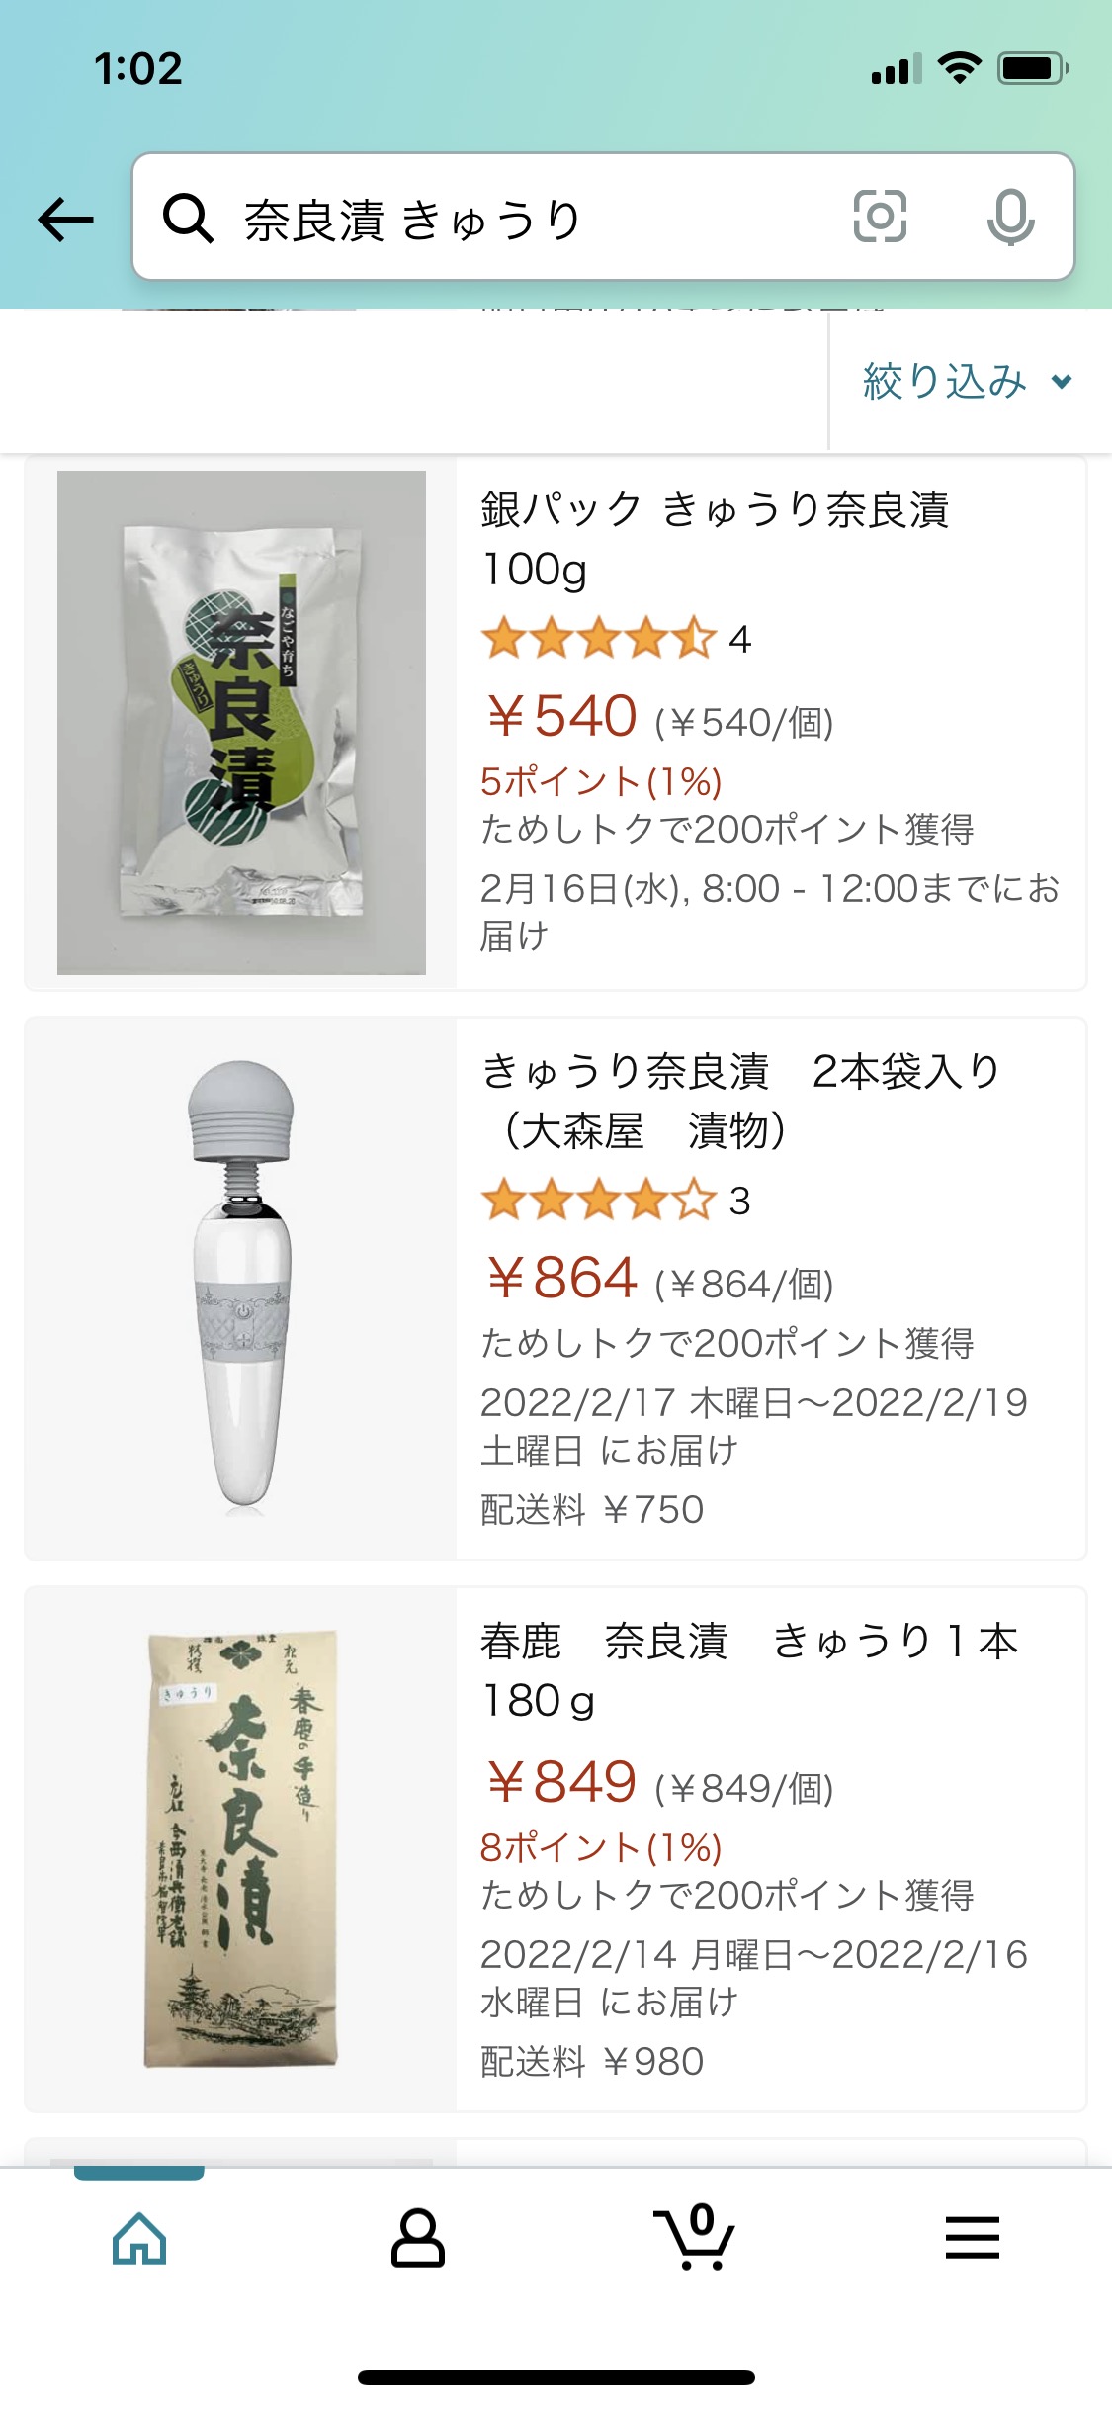This screenshot has height=2409, width=1112.
Task: Tap the 春鹿 paper package image
Action: [x=241, y=1847]
